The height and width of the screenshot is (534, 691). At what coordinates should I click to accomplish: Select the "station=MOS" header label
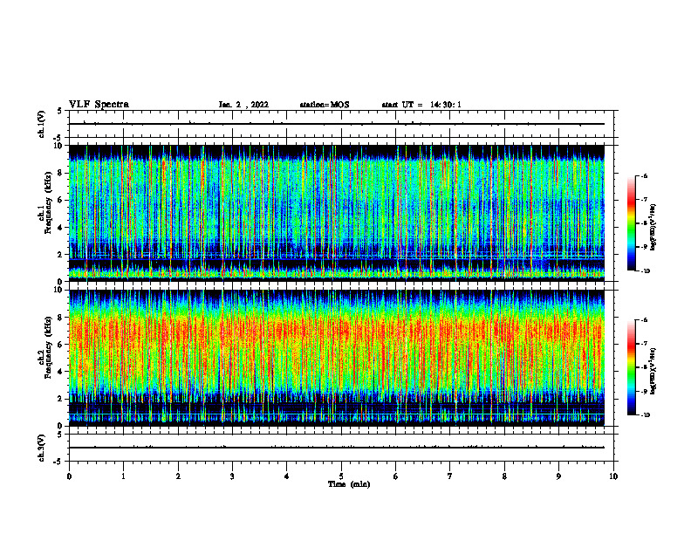coord(325,105)
